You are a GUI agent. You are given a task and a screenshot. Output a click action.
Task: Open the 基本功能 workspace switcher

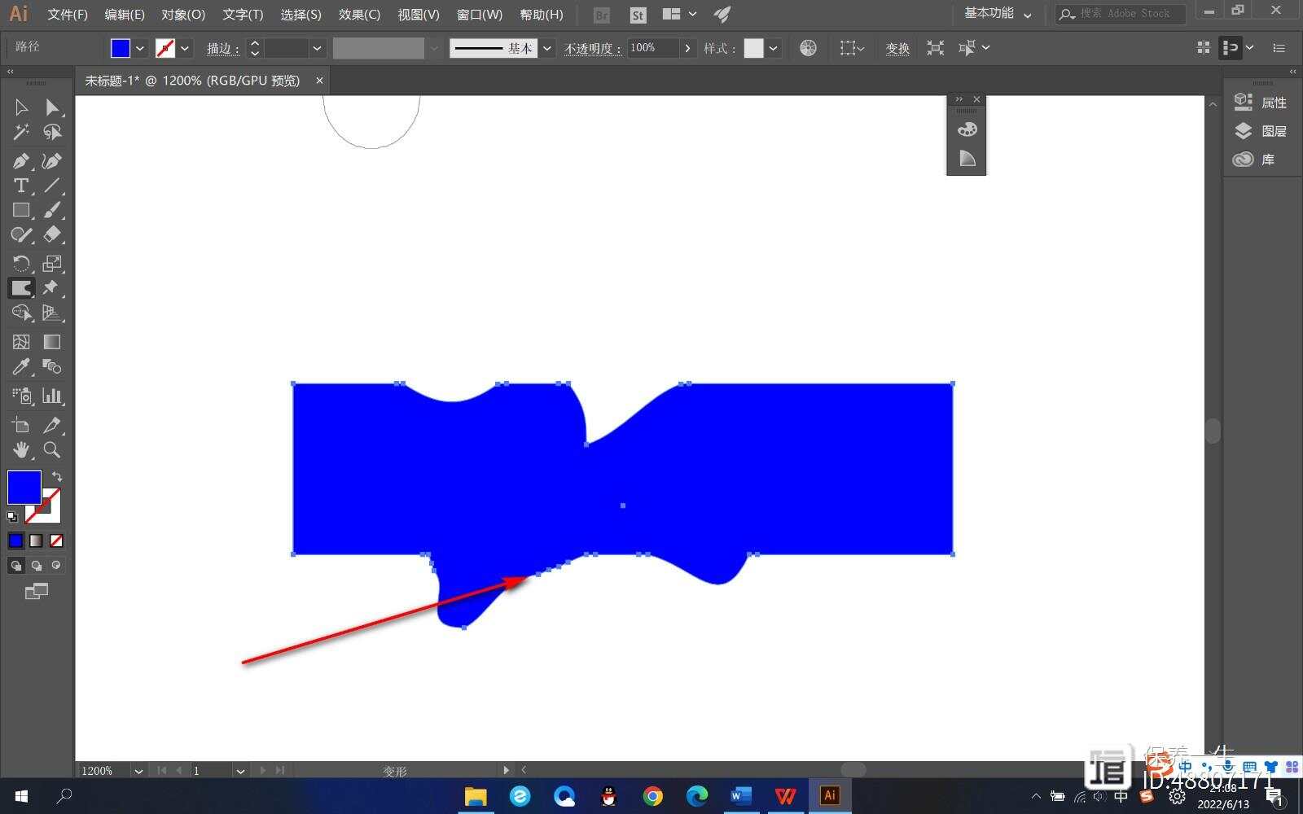[x=998, y=14]
